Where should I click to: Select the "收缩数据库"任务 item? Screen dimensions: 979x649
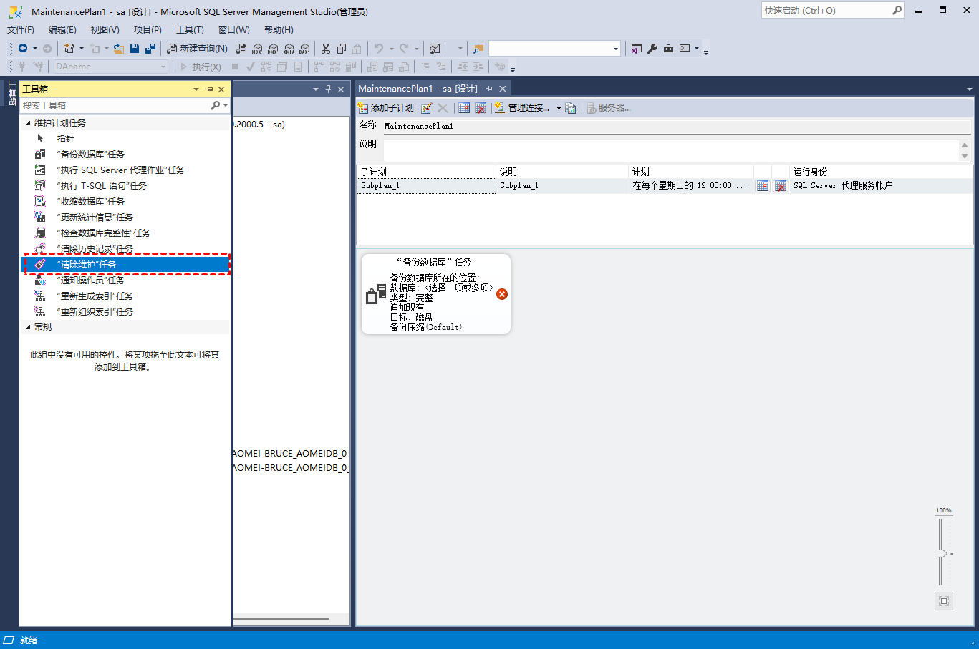pyautogui.click(x=125, y=202)
